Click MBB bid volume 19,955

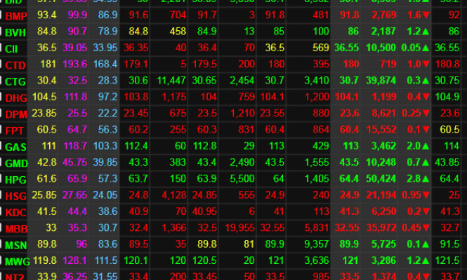click(240, 227)
